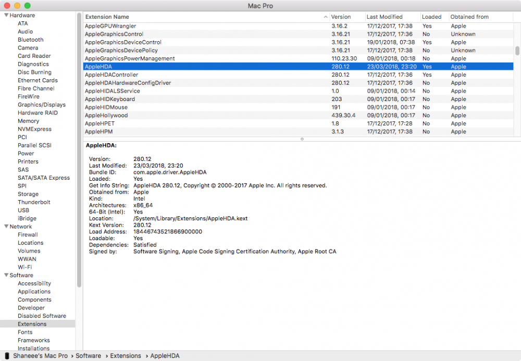This screenshot has height=361, width=521.
Task: Select the AppleGPUWrangler extension row
Action: click(x=298, y=26)
